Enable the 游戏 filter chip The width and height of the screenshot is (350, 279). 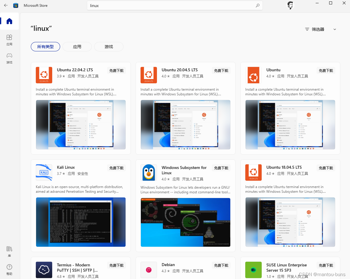[109, 46]
